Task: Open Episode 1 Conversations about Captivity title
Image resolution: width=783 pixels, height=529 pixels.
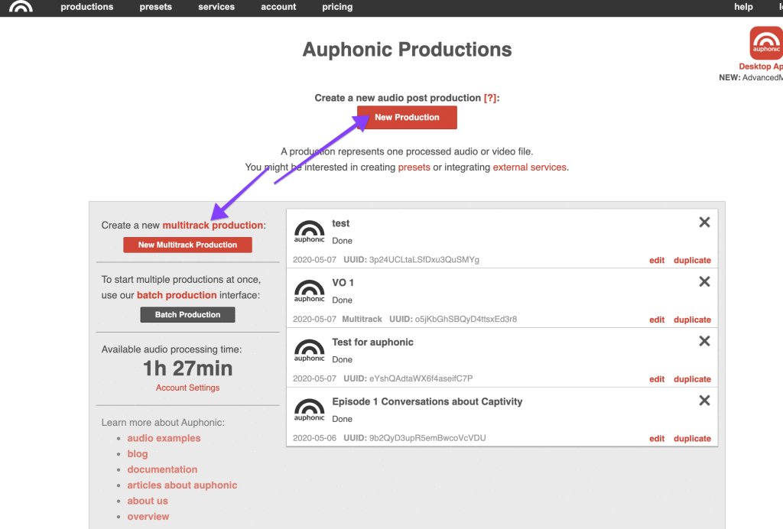Action: [x=427, y=401]
